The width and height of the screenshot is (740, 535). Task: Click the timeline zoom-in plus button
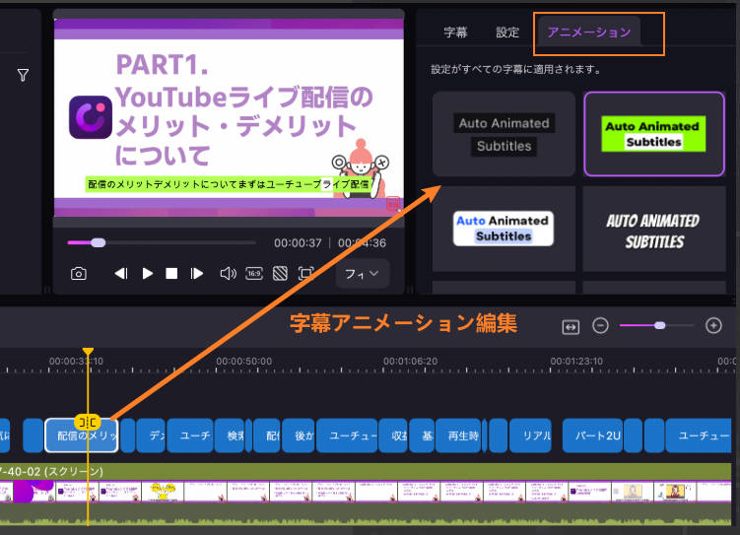tap(714, 326)
